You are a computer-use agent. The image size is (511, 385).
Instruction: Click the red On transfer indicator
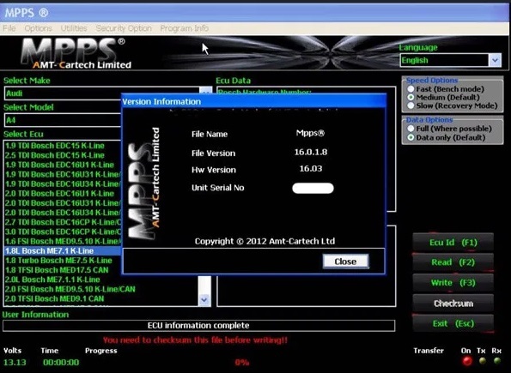467,361
